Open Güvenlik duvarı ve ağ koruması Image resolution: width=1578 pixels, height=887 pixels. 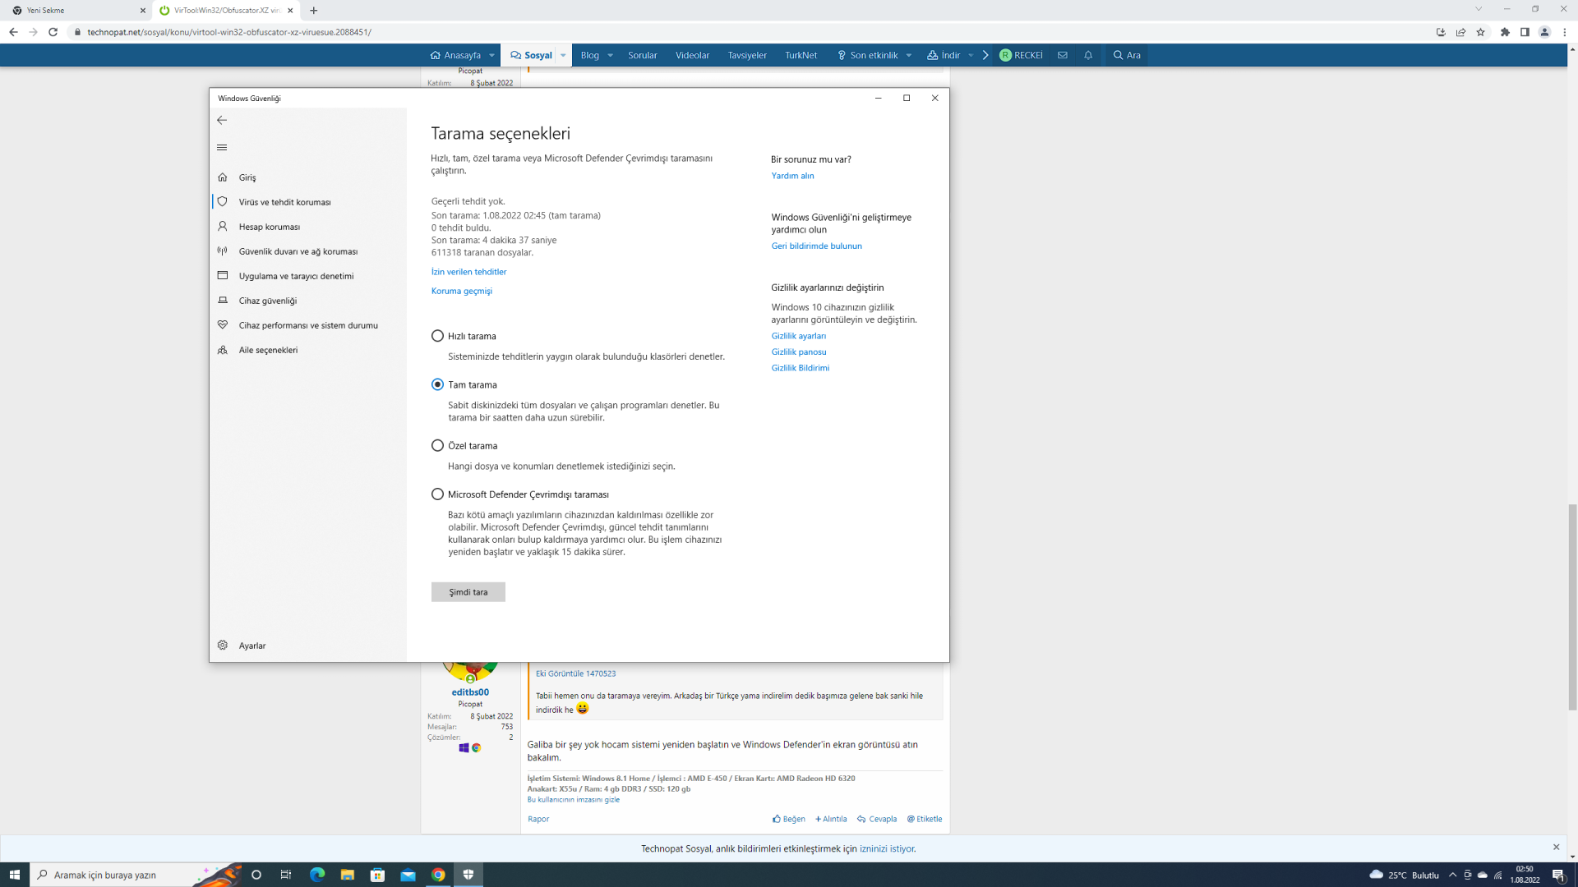(298, 251)
